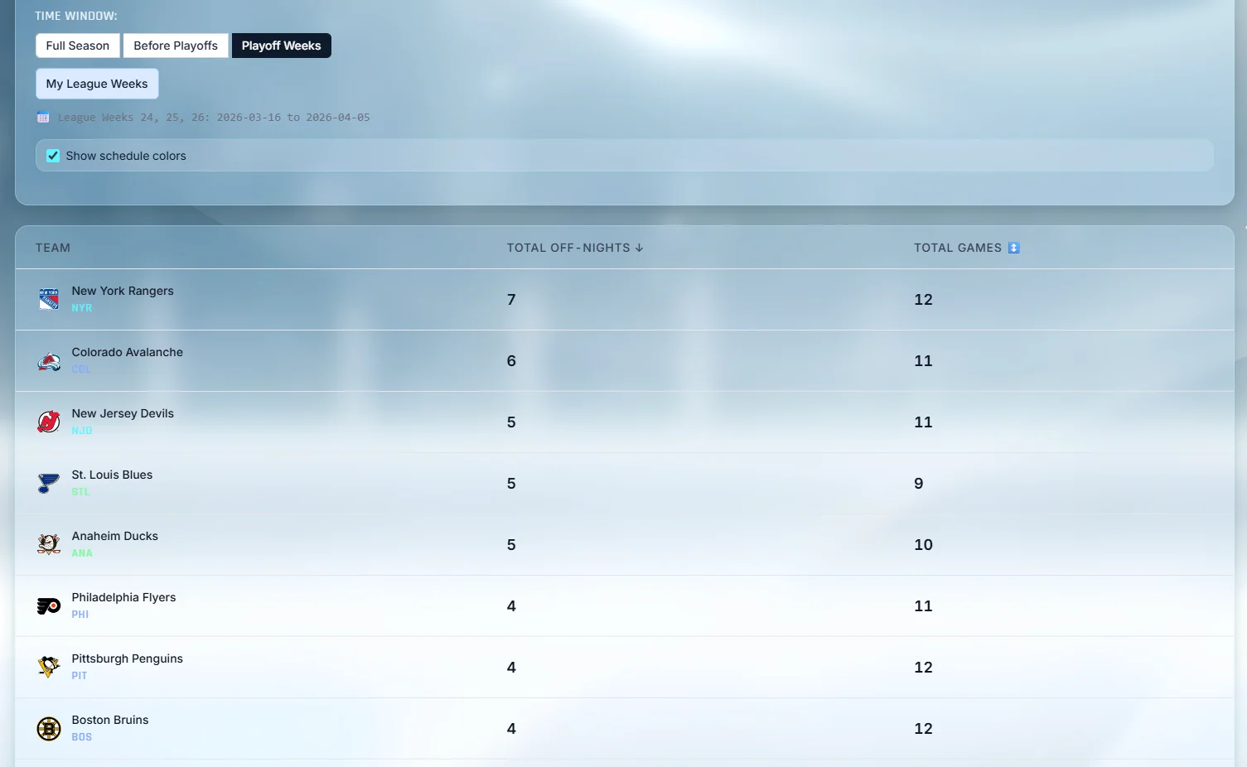Select the Before Playoffs time window
Image resolution: width=1247 pixels, height=767 pixels.
pyautogui.click(x=176, y=46)
